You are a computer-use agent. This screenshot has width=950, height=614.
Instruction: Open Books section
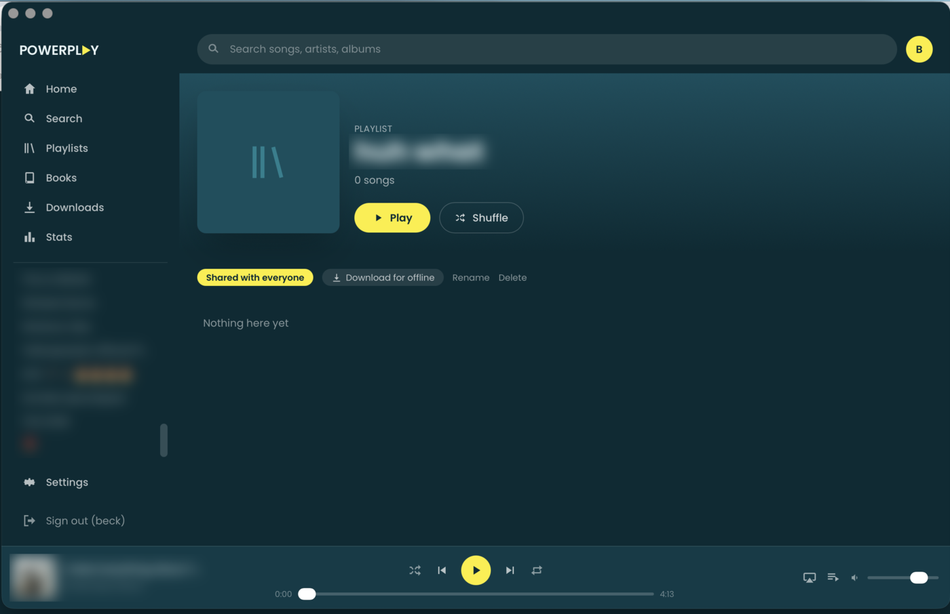(x=50, y=178)
